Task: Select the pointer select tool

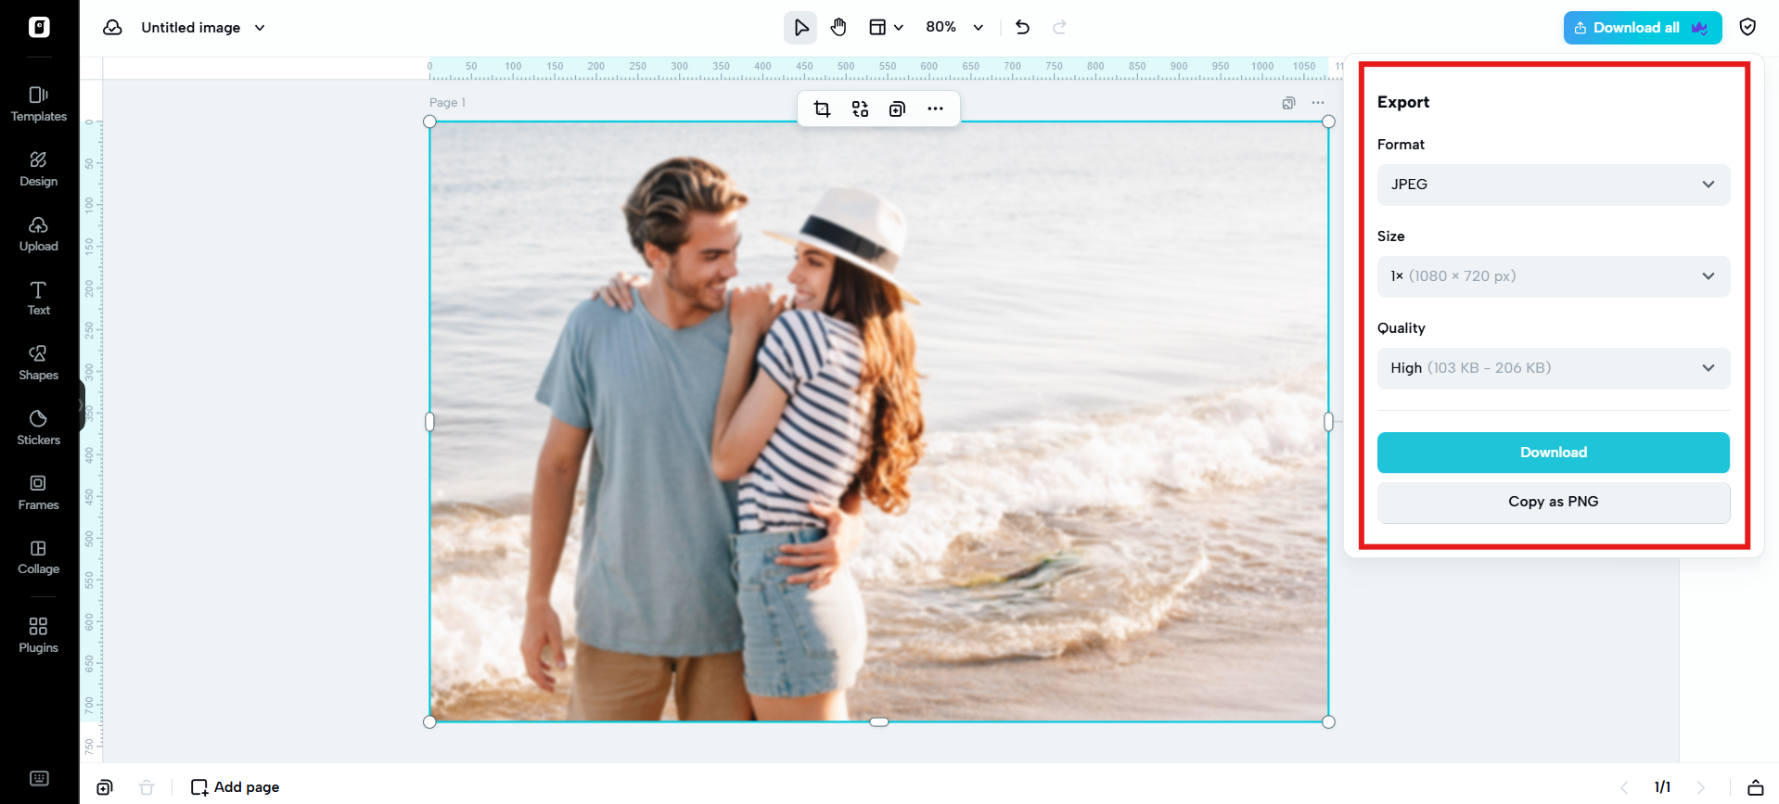Action: coord(800,28)
